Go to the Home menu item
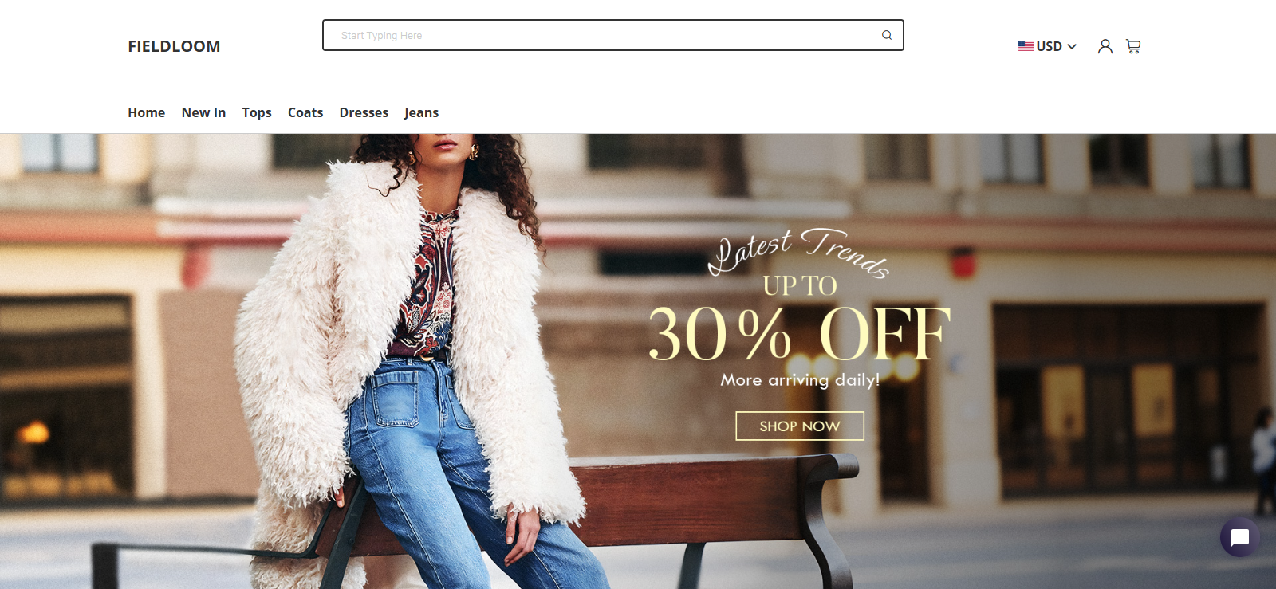This screenshot has width=1276, height=589. pos(147,112)
